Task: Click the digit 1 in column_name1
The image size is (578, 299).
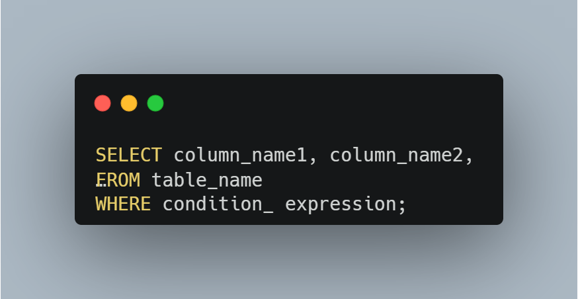Action: 302,155
